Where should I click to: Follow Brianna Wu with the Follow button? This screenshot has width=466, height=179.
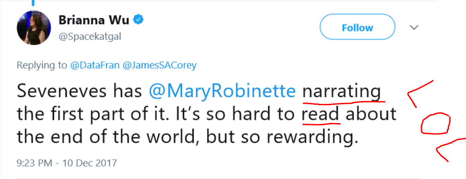point(357,27)
